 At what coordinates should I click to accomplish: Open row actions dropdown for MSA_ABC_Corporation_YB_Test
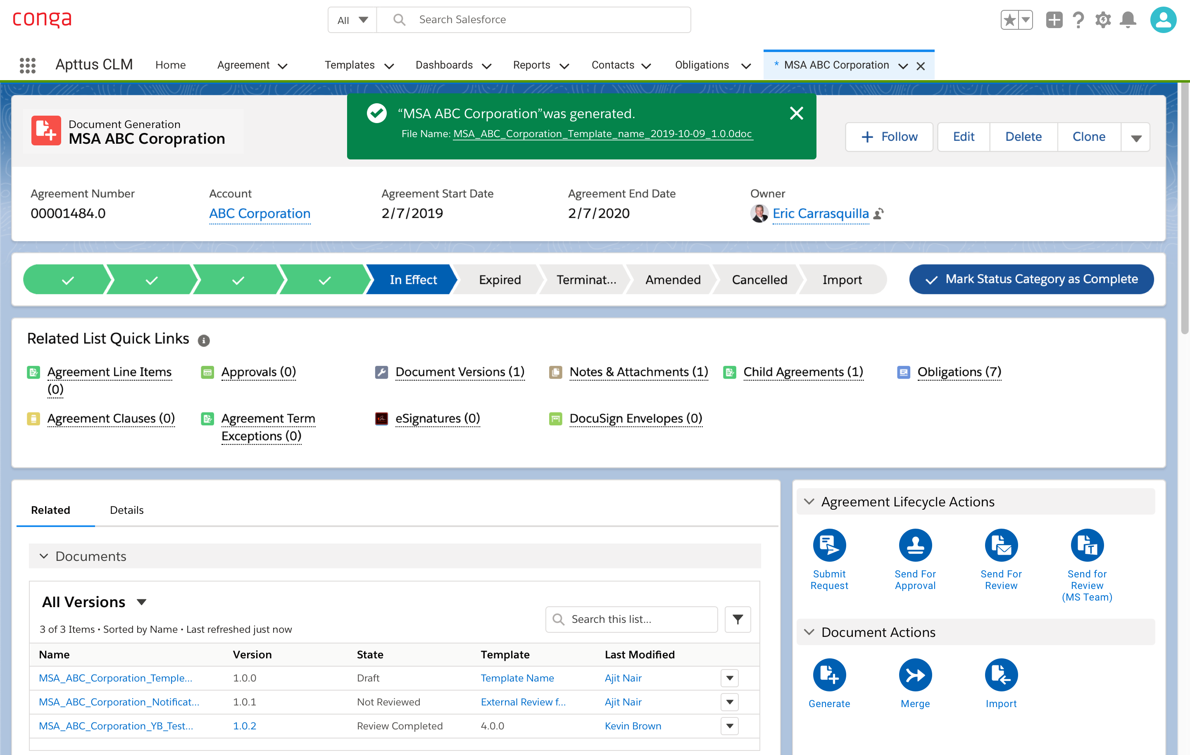[x=729, y=726]
